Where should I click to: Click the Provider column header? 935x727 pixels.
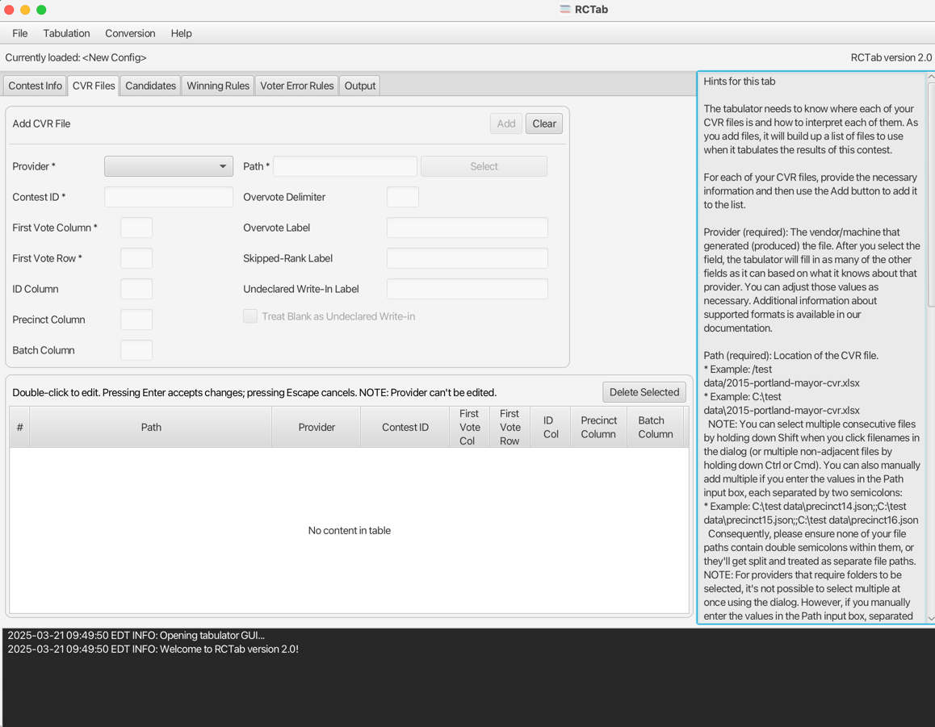pos(317,428)
